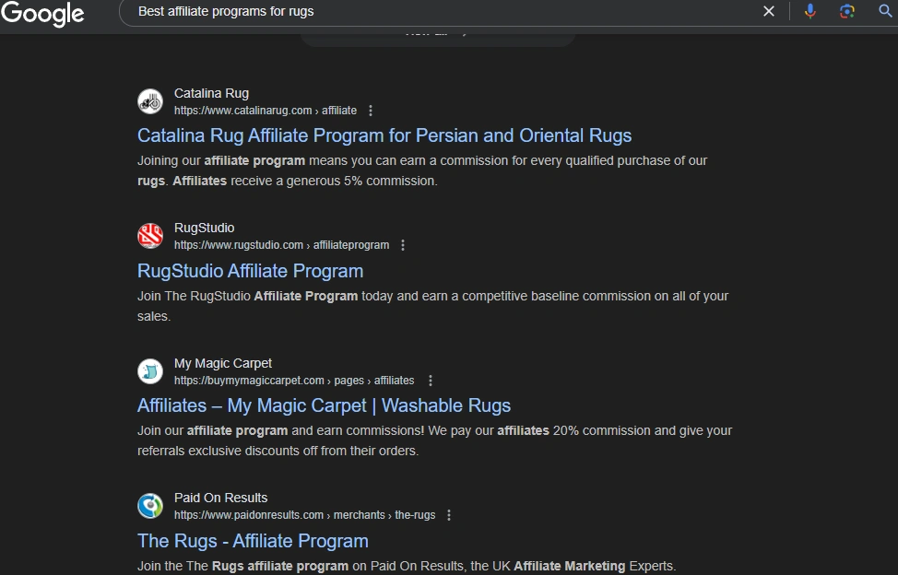Click the Paid On Results site name
This screenshot has width=898, height=575.
pyautogui.click(x=220, y=498)
